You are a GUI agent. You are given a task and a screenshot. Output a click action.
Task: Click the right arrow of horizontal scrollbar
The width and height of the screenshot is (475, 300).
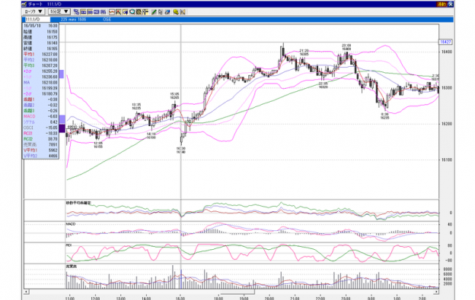436,292
